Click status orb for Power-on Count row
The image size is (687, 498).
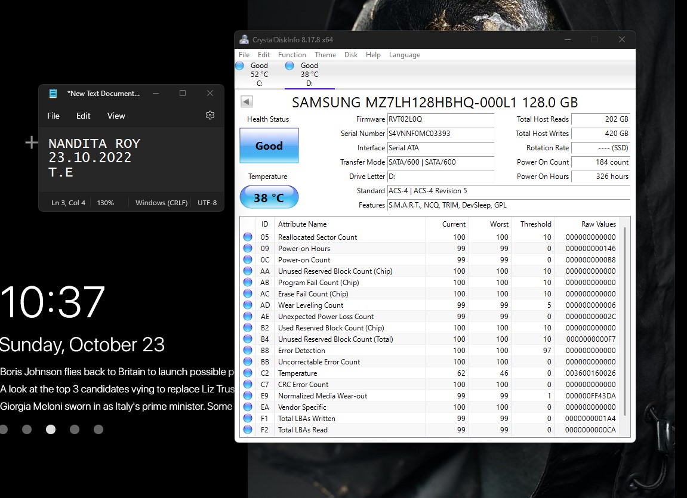(248, 259)
